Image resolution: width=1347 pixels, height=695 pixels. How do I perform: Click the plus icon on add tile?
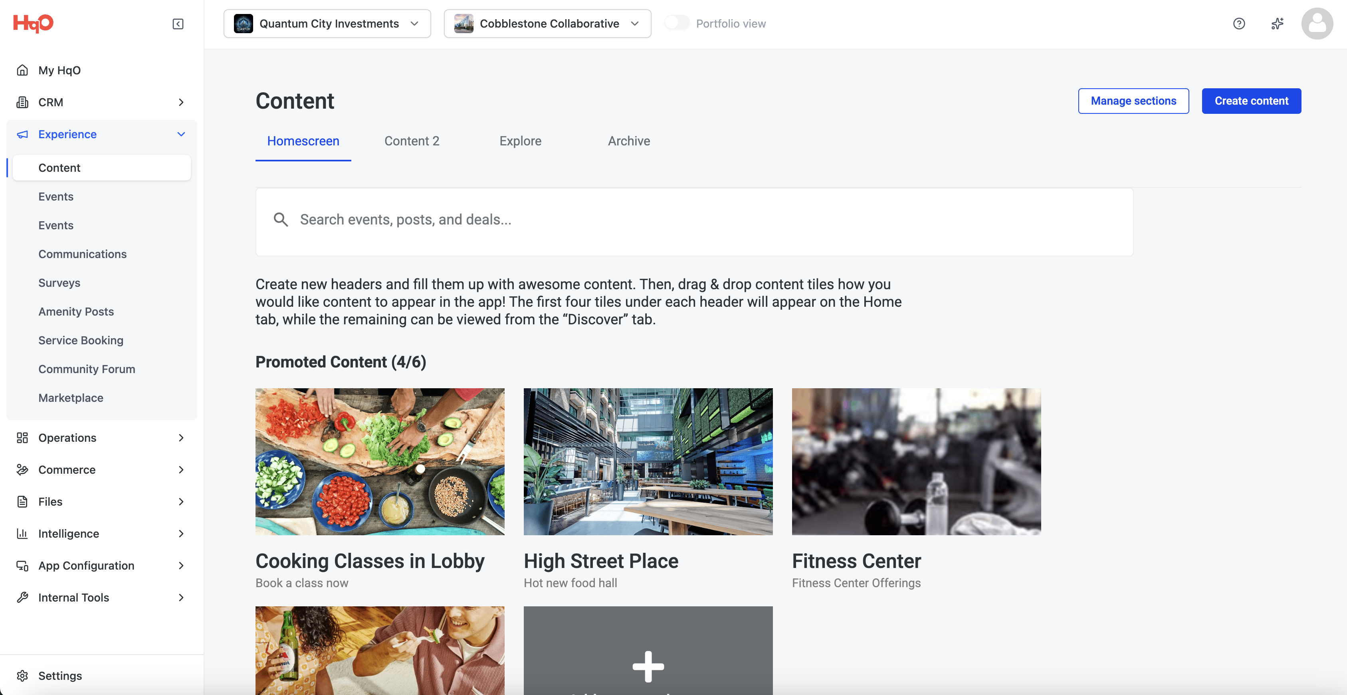point(648,666)
